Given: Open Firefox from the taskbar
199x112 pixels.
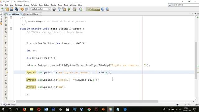Looking at the screenshot, I should click(25, 109).
